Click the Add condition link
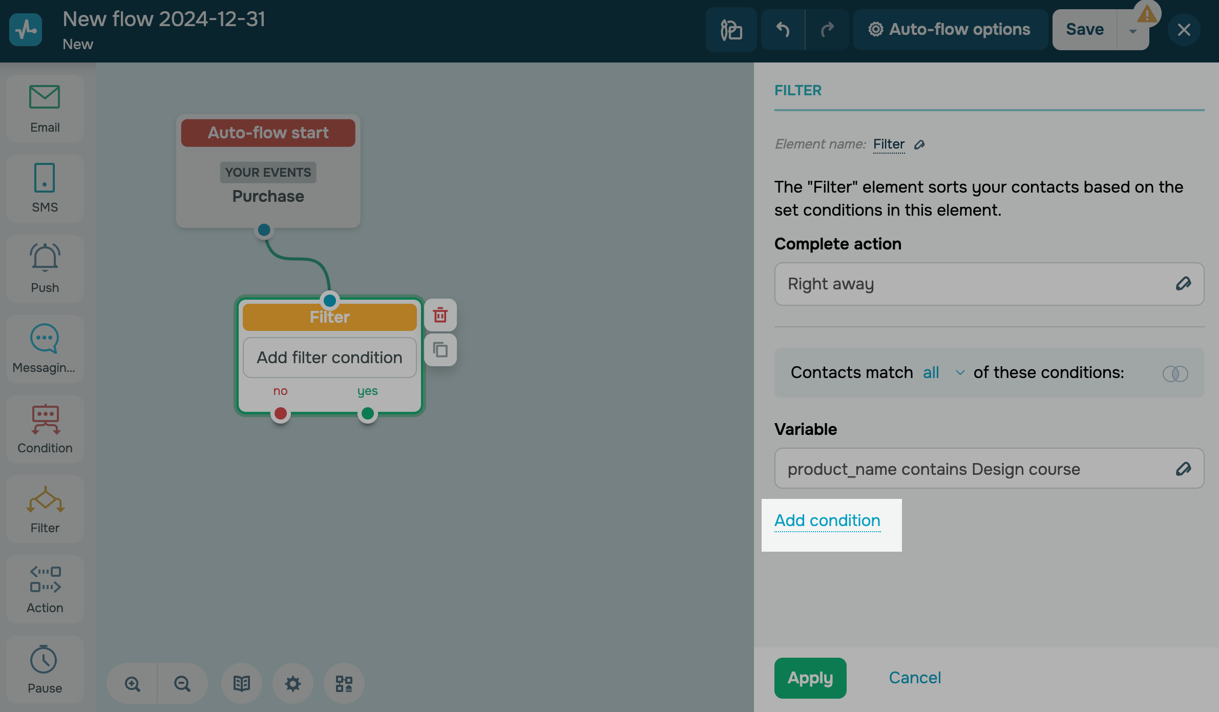This screenshot has width=1219, height=712. (x=827, y=521)
